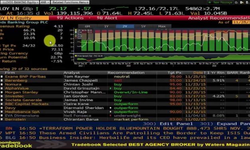
Task: Open the settings gear icon in the top bar
Action: [x=236, y=2]
